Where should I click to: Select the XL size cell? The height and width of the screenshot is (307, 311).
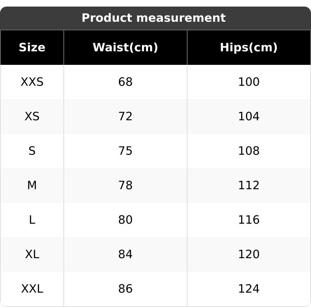coord(32,254)
